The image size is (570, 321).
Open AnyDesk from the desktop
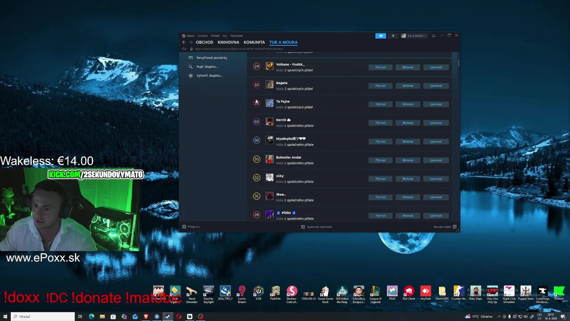[x=426, y=294]
